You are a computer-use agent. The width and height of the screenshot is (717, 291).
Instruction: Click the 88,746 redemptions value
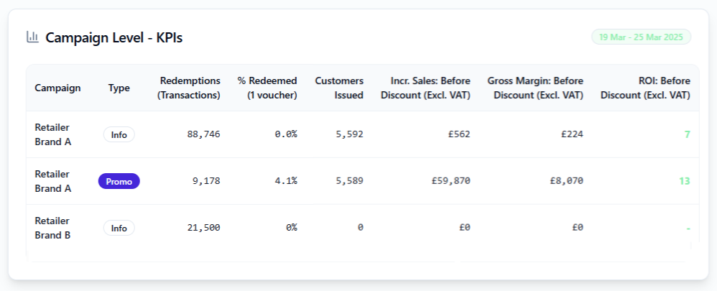203,134
